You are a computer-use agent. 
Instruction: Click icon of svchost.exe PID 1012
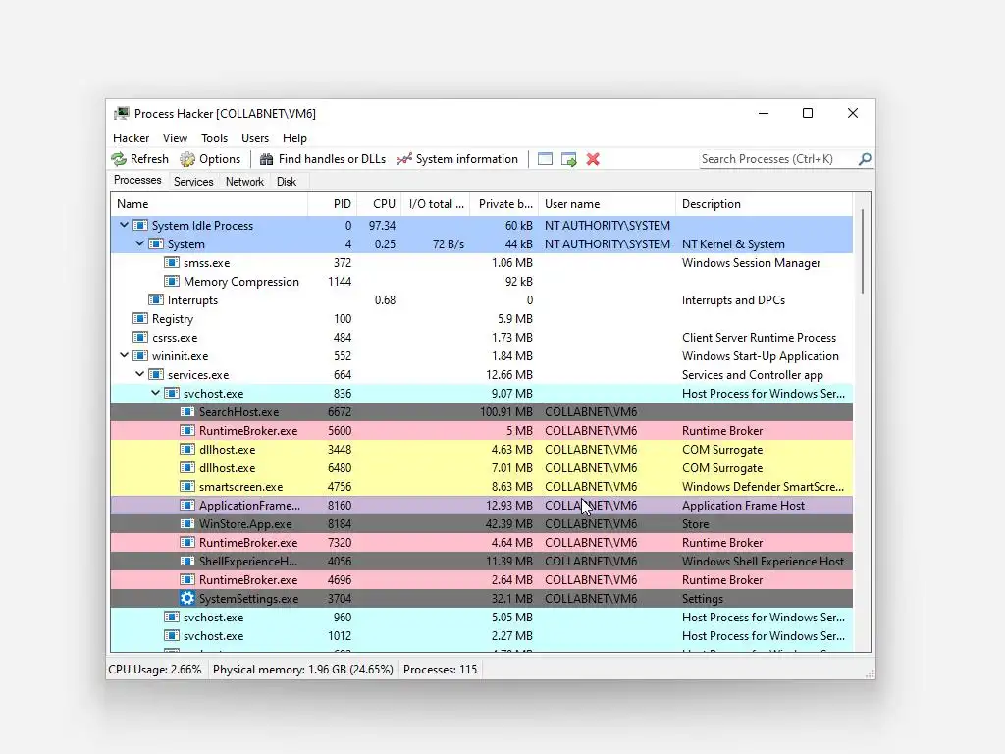tap(171, 635)
